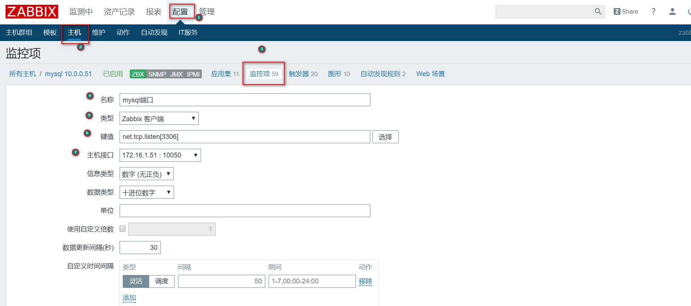Focus the 期间 1-7,00:00-24:00 field
The width and height of the screenshot is (691, 306).
click(312, 281)
